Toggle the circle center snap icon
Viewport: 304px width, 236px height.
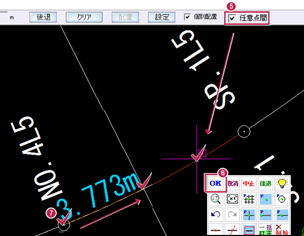pyautogui.click(x=282, y=199)
